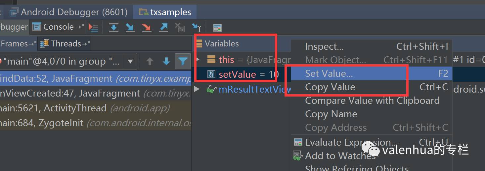Image resolution: width=485 pixels, height=171 pixels.
Task: Click the Step Into debugger icon
Action: [x=130, y=28]
